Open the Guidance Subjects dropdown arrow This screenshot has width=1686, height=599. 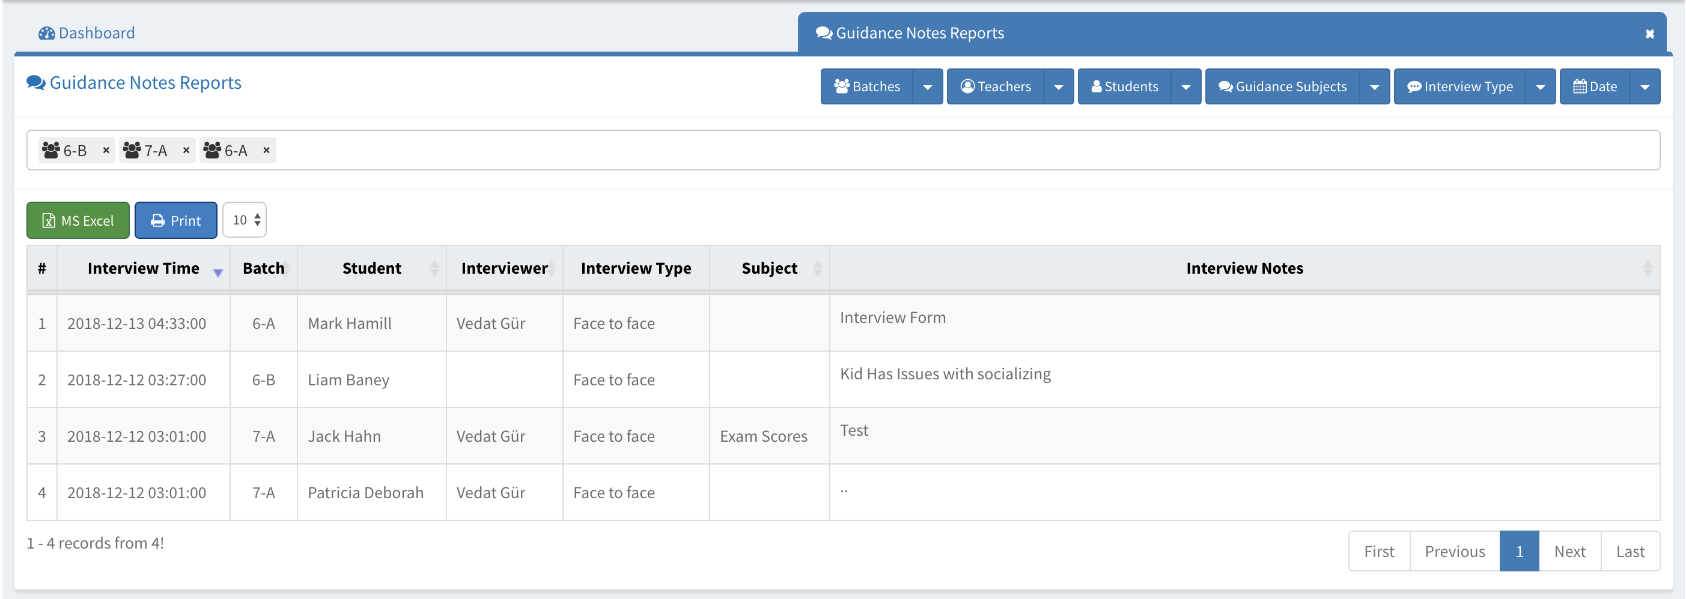tap(1375, 87)
